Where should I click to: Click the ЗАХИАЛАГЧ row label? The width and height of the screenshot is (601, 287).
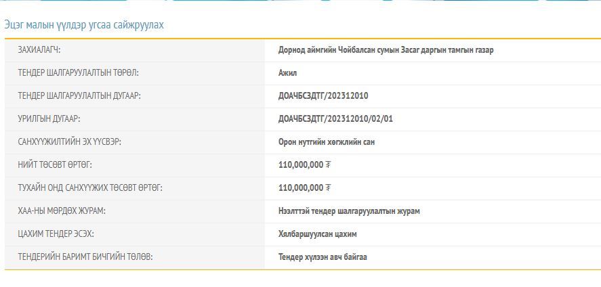point(44,50)
